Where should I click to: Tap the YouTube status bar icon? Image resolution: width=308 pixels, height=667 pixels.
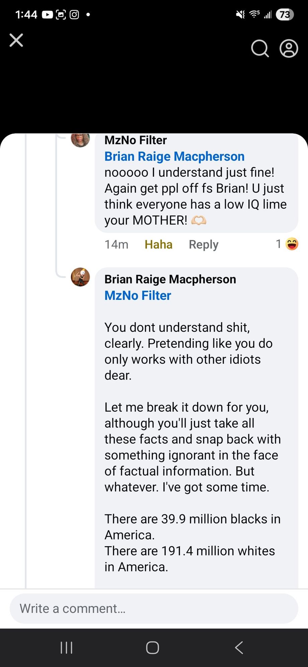pyautogui.click(x=47, y=15)
